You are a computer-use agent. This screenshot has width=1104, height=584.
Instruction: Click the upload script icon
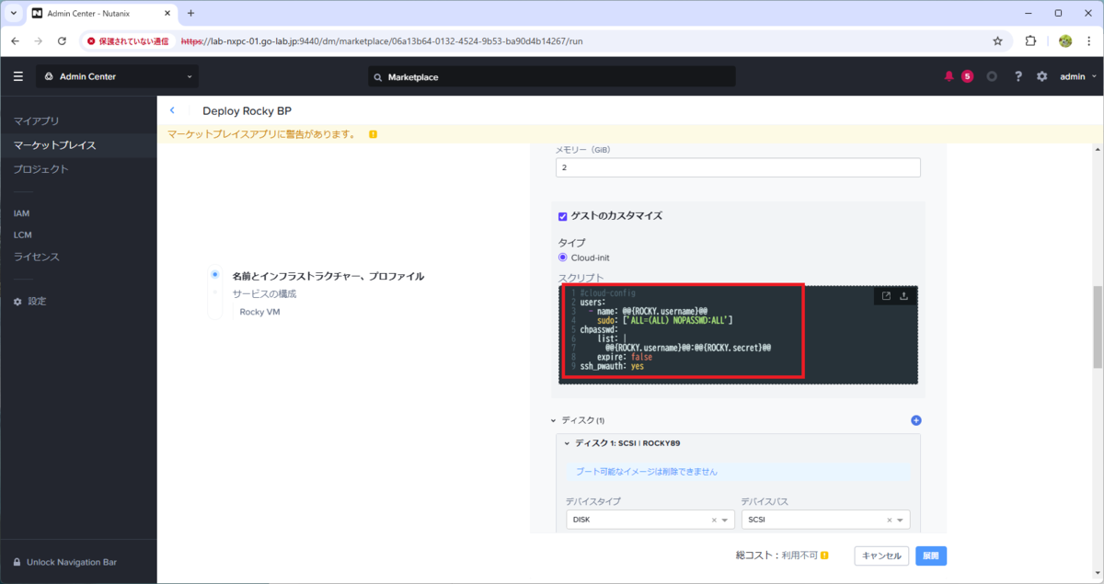click(x=903, y=296)
